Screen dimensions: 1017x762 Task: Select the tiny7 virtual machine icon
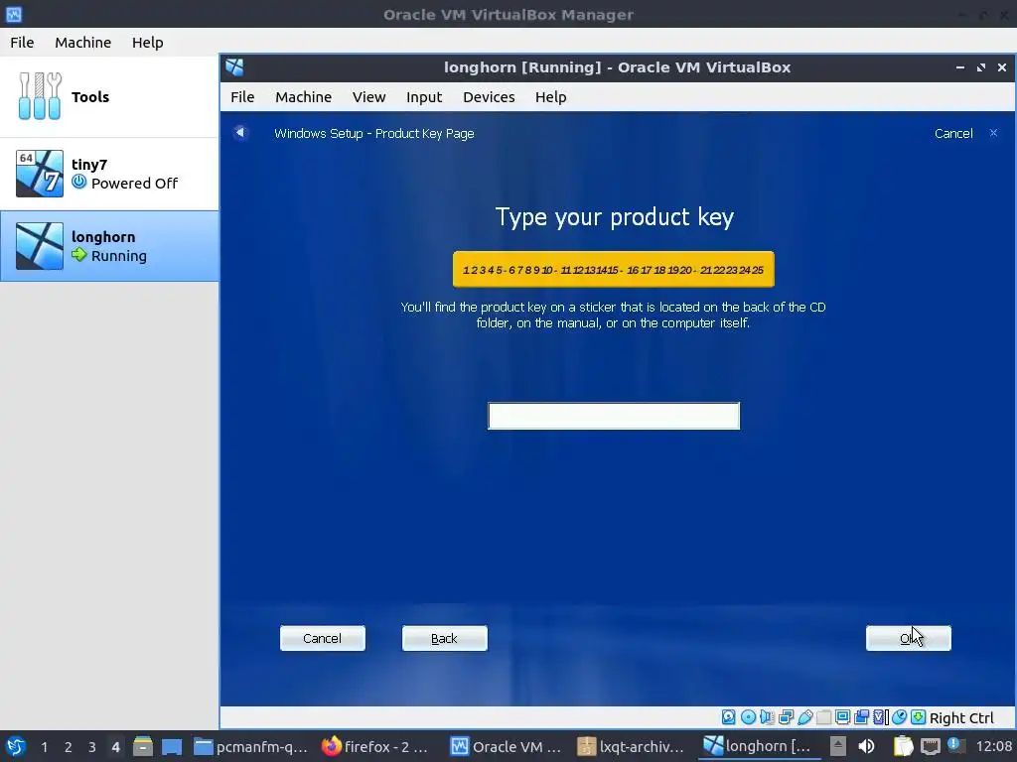click(x=40, y=174)
